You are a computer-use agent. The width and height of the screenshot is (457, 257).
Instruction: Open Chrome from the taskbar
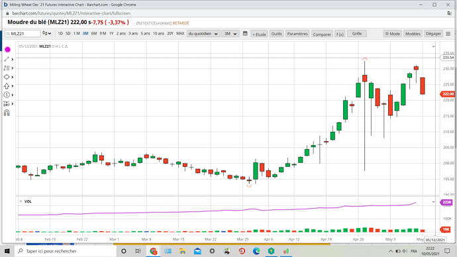click(x=153, y=251)
